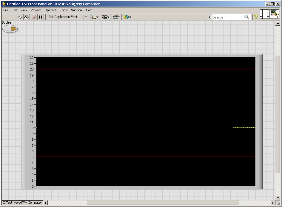Click the Y-axis minimum value 0
The image size is (282, 207).
pos(33,186)
